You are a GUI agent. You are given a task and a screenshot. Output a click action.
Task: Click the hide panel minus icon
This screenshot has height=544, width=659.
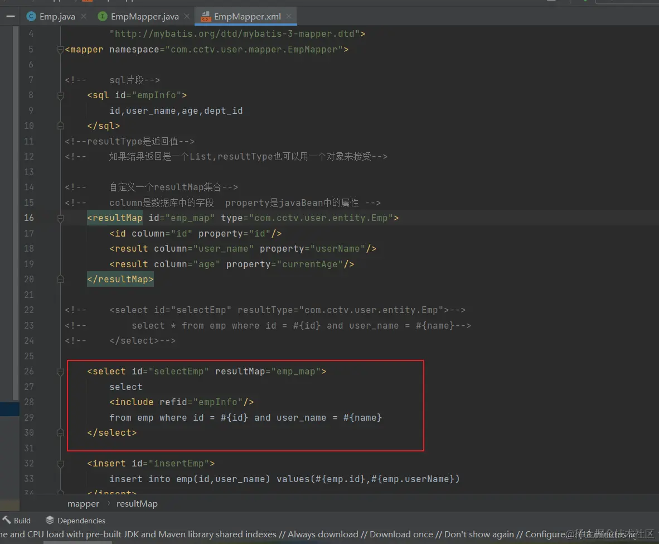click(11, 16)
